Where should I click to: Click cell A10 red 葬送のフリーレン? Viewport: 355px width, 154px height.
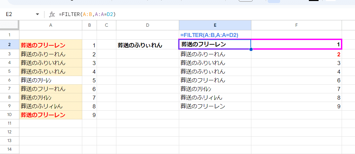[x=51, y=115]
